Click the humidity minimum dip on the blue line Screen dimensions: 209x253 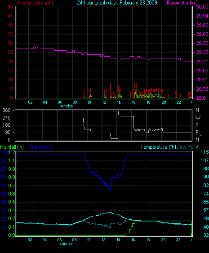[x=110, y=190]
